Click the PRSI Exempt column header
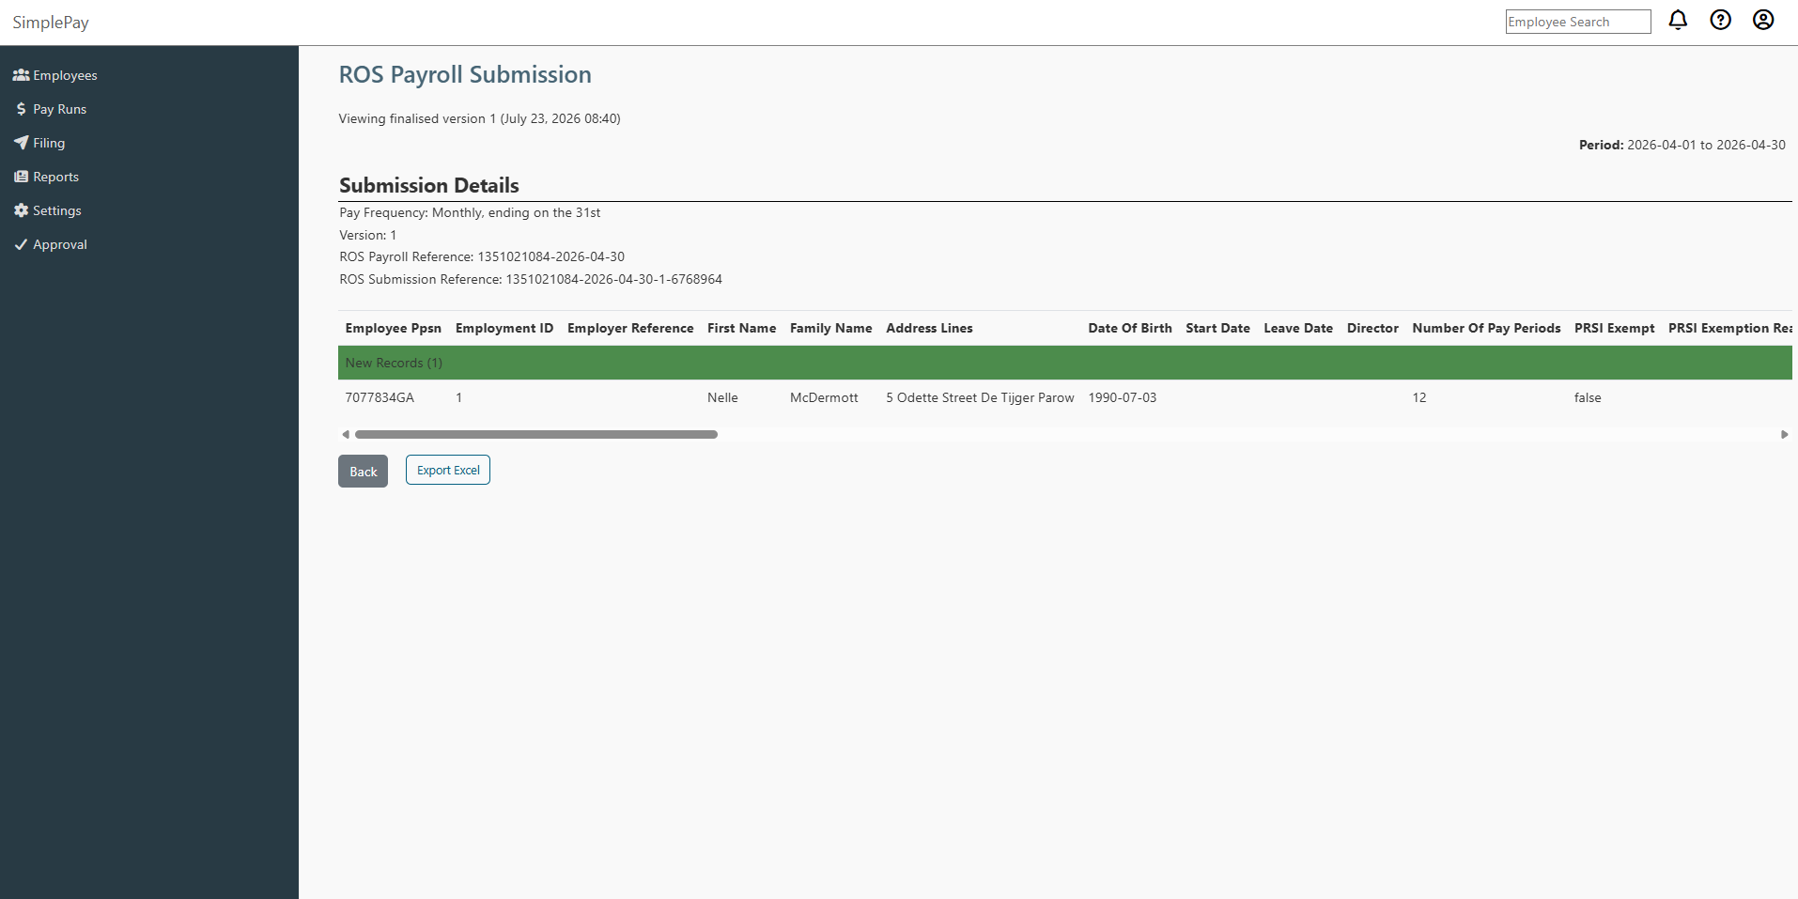The image size is (1798, 899). (1614, 328)
